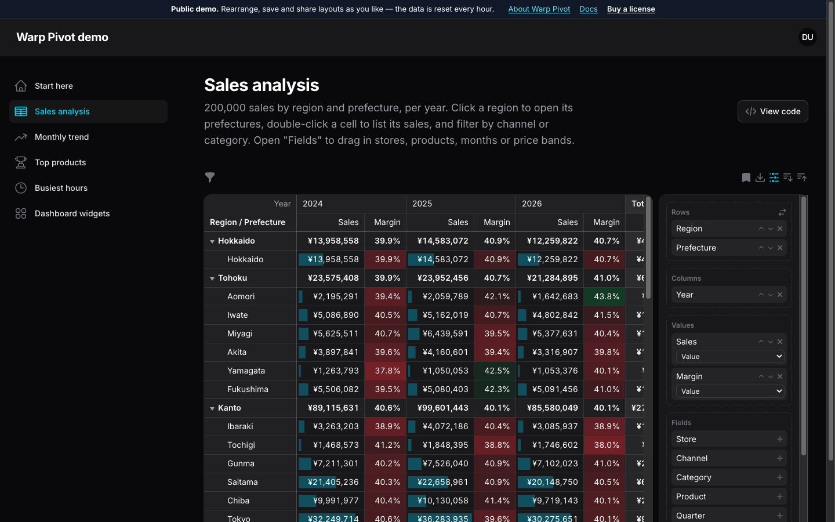Click the Aomori 2026 margin cell 43.8%

605,296
